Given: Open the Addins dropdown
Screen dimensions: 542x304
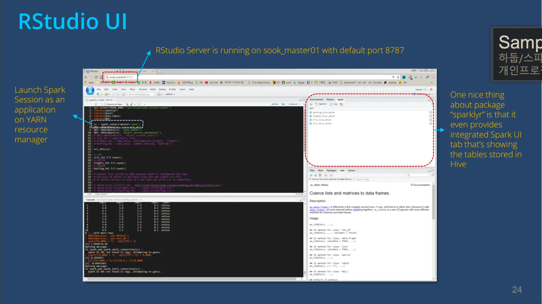Looking at the screenshot, I should coord(170,94).
